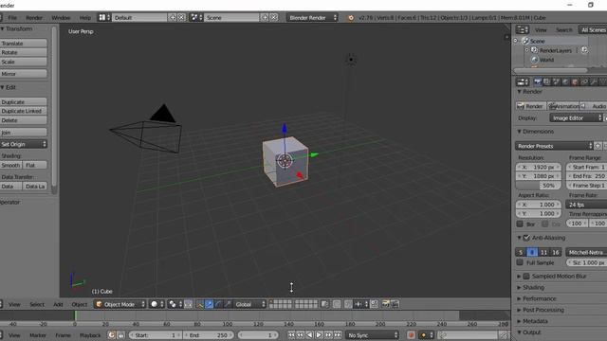This screenshot has width=607, height=341.
Task: Add a new scene with plus icon
Action: [x=265, y=18]
